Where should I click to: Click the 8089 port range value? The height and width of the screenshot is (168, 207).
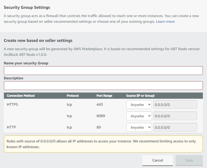click(x=101, y=116)
